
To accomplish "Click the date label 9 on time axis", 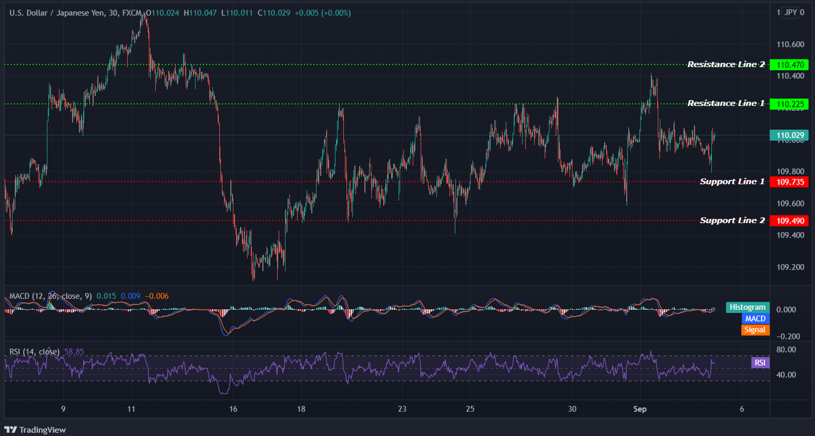I will coord(63,409).
